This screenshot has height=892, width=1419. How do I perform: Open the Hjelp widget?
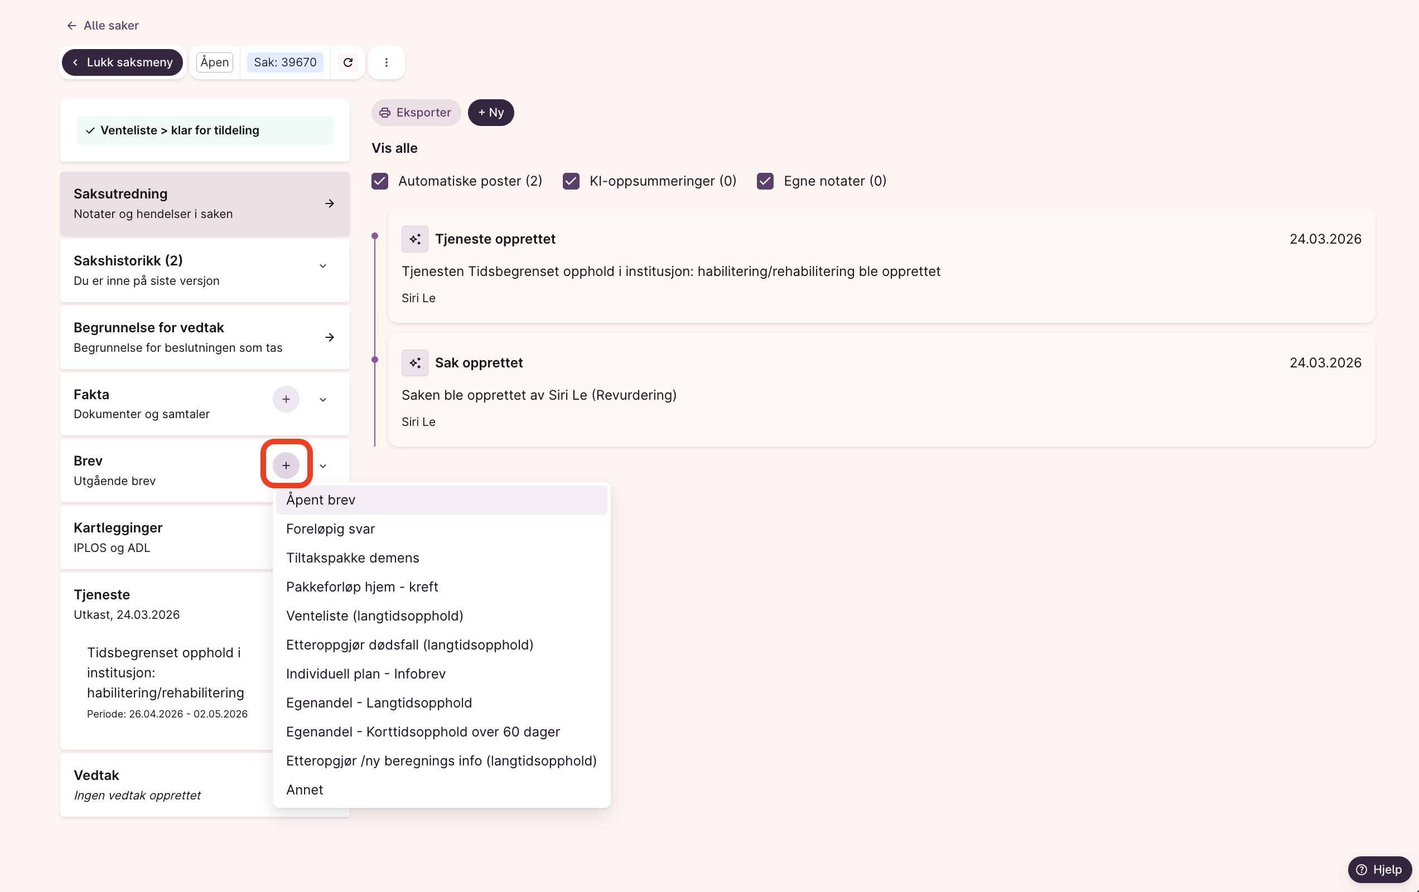click(x=1379, y=869)
